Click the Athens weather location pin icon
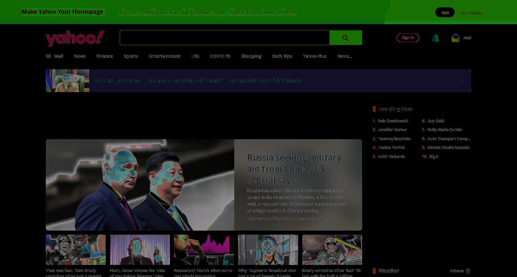Screen dimensions: 517x277 pyautogui.click(x=468, y=271)
